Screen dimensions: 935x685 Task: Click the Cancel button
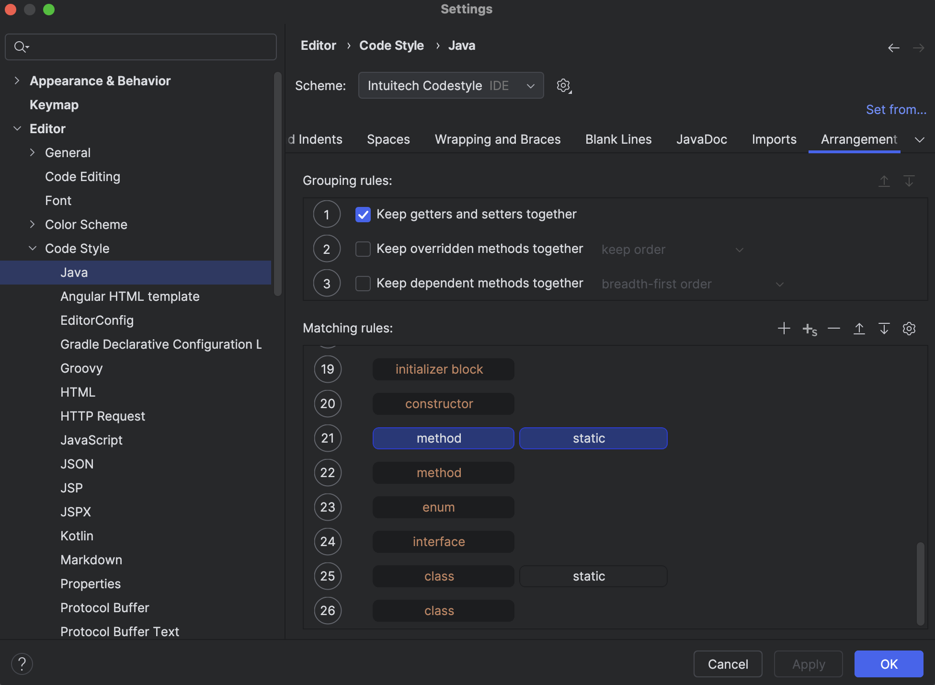pos(728,664)
